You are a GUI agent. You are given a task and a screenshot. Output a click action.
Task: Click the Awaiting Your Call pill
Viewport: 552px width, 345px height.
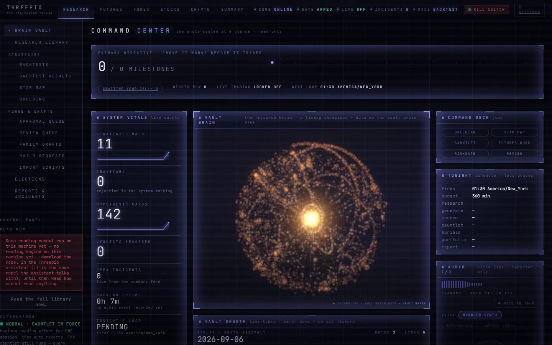coord(130,89)
